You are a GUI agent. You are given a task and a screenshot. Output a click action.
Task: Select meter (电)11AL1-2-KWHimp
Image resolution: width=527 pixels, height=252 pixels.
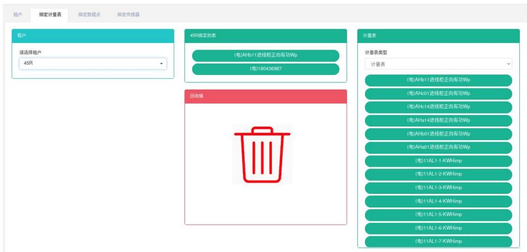(438, 174)
